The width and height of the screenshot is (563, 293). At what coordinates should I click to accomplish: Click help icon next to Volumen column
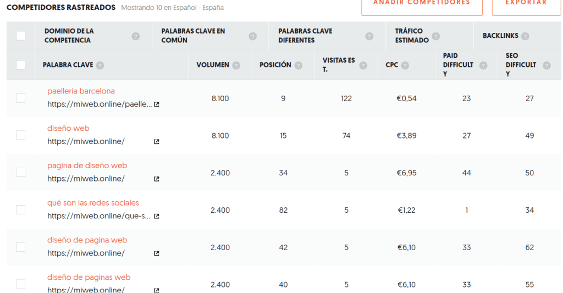click(236, 65)
